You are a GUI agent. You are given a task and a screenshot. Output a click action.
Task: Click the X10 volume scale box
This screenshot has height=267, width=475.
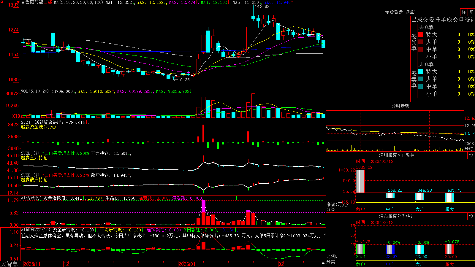[16, 116]
